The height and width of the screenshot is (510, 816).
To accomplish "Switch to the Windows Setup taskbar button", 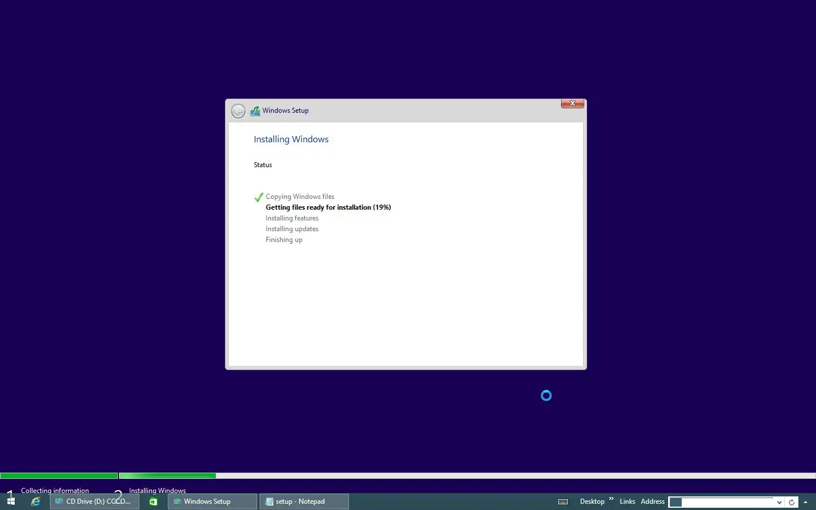I will point(212,501).
